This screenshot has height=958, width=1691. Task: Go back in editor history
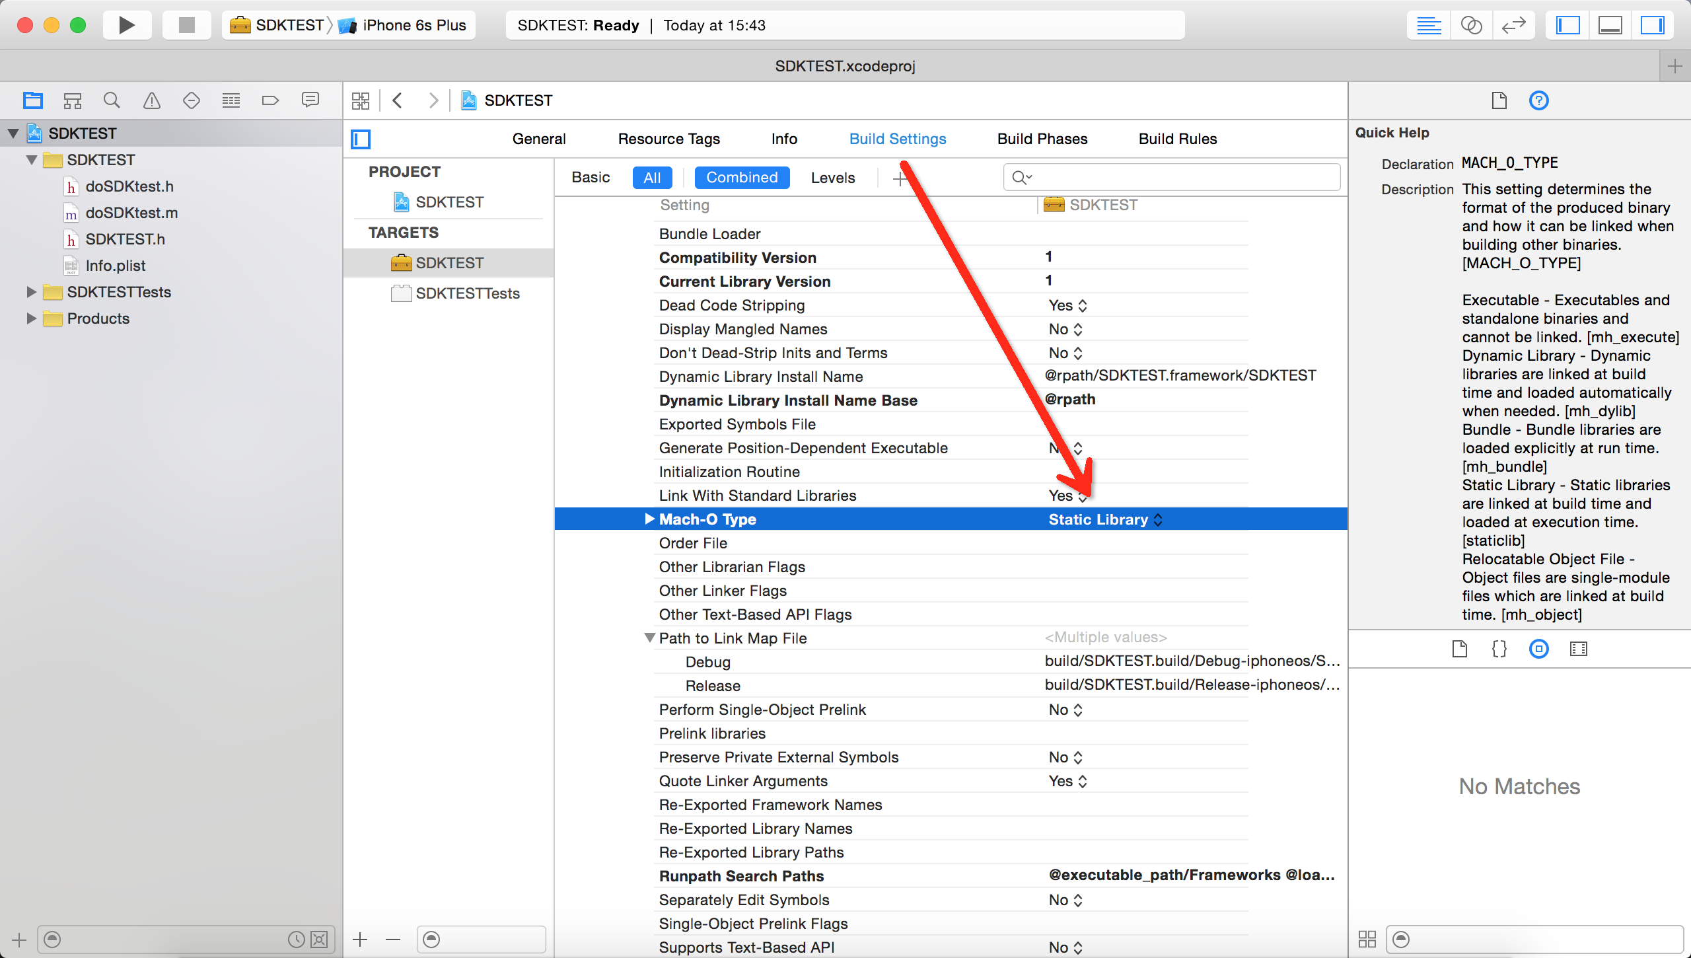[398, 100]
